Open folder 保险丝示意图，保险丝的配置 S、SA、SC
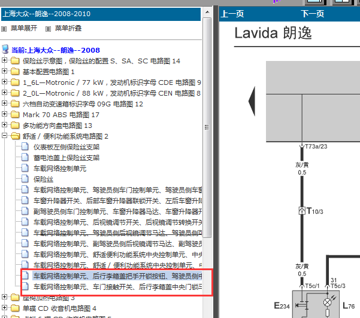360x318 pixels. pyautogui.click(x=101, y=61)
